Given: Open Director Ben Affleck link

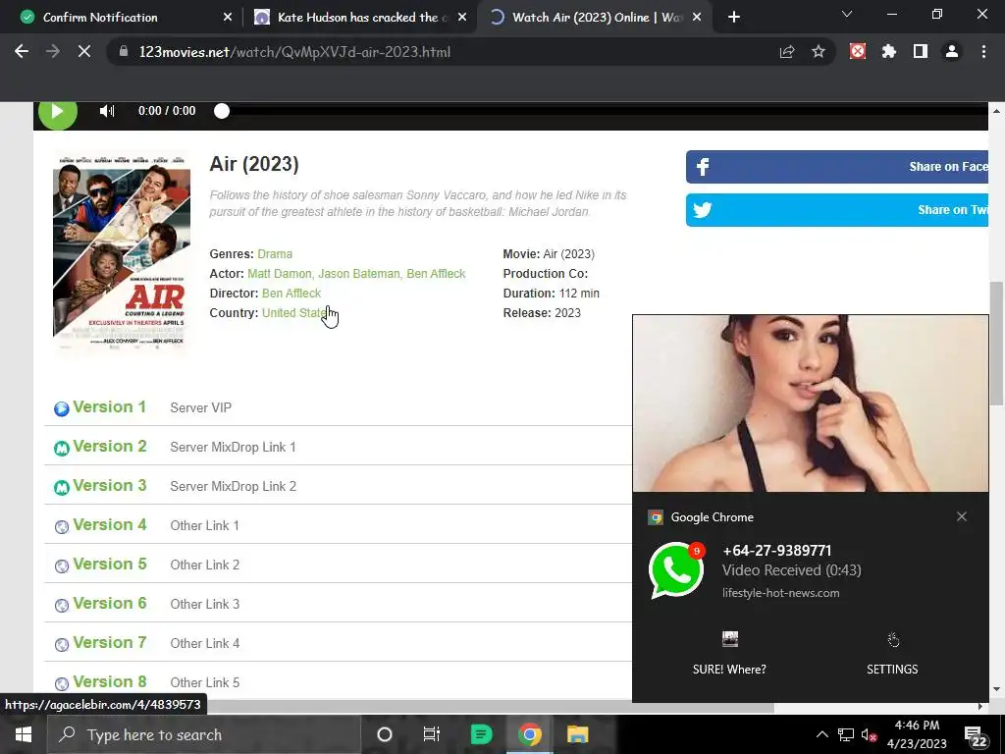Looking at the screenshot, I should 291,293.
